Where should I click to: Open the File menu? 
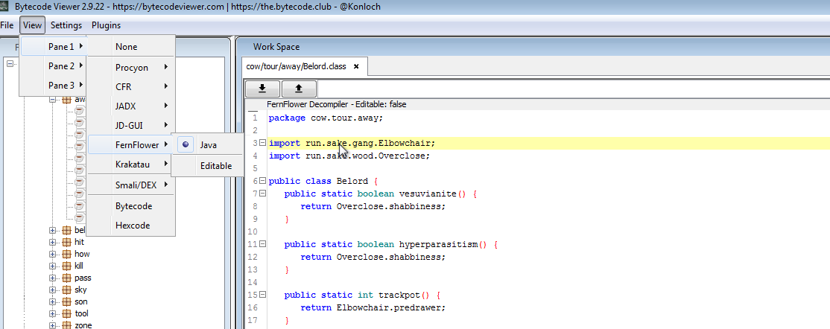click(7, 25)
